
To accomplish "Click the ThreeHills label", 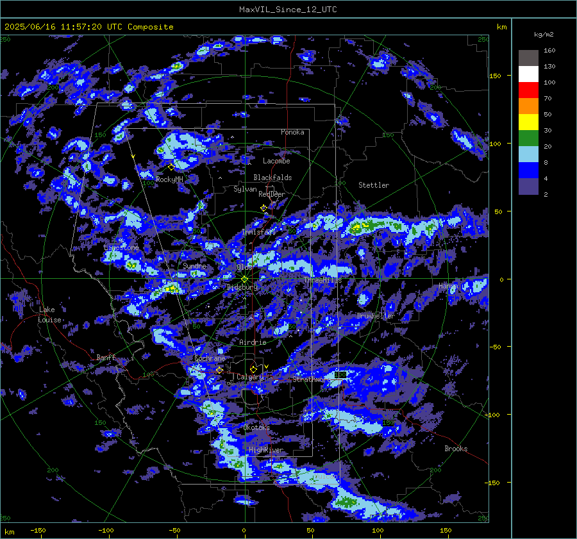I will (322, 280).
